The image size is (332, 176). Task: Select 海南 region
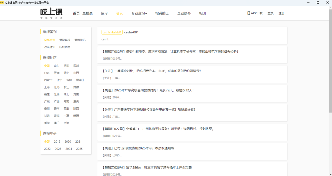[66, 102]
